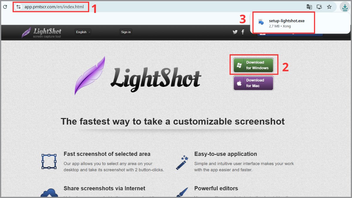
Task: Reload the current page
Action: 5,6
